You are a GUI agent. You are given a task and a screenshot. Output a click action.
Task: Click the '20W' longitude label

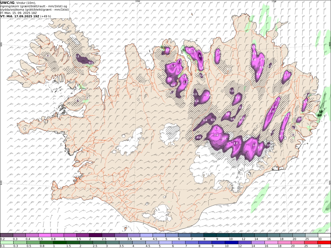pyautogui.click(x=138, y=1)
